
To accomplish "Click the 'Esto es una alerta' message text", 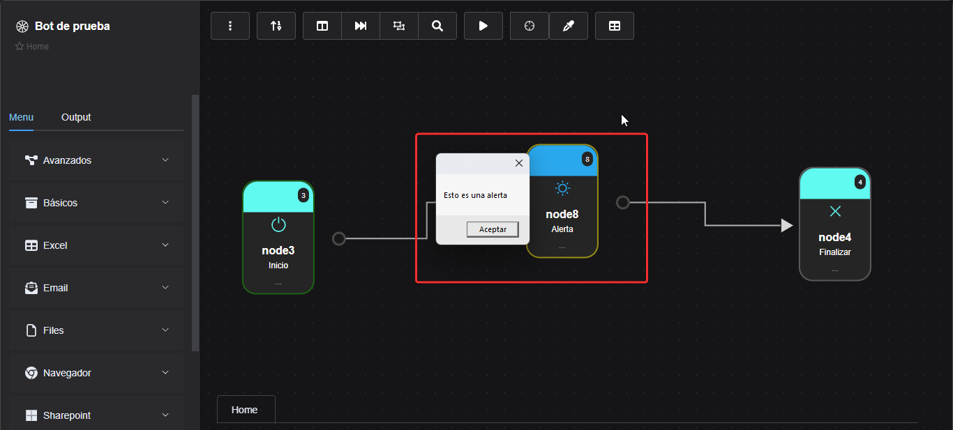I will (475, 195).
